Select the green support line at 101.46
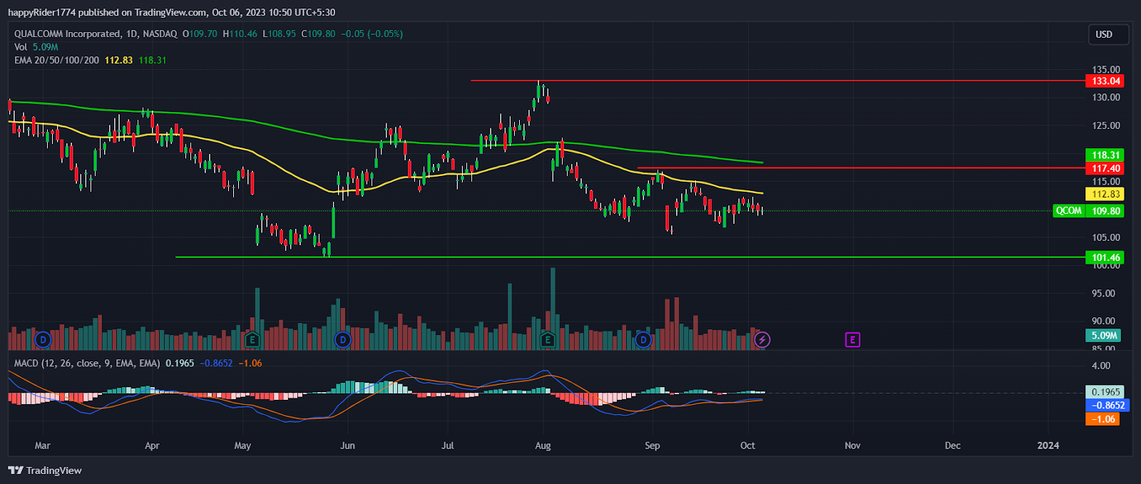 pos(630,257)
